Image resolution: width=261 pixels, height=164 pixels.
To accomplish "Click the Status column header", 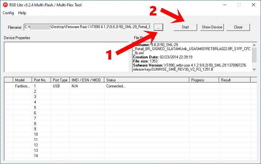I will pos(147,80).
